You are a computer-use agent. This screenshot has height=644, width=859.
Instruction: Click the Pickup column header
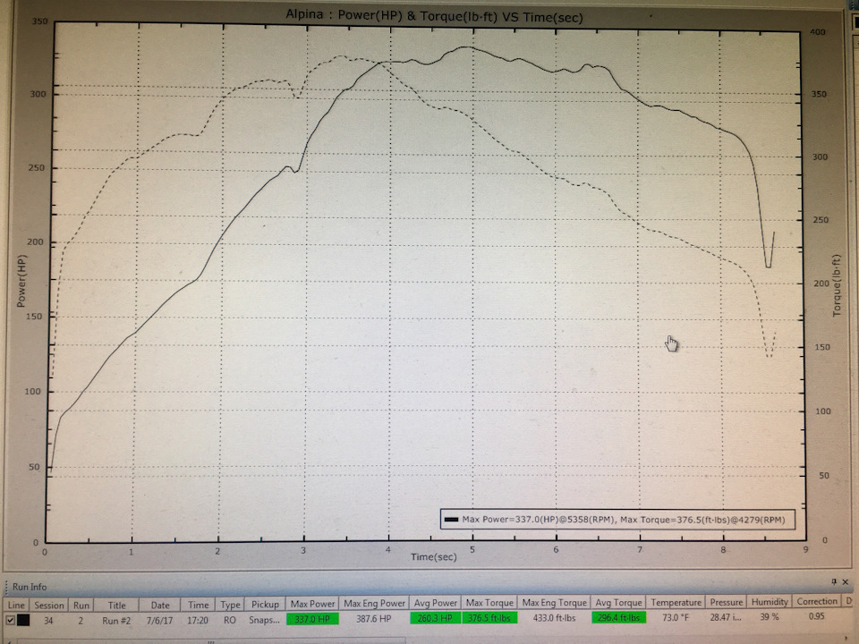click(265, 604)
